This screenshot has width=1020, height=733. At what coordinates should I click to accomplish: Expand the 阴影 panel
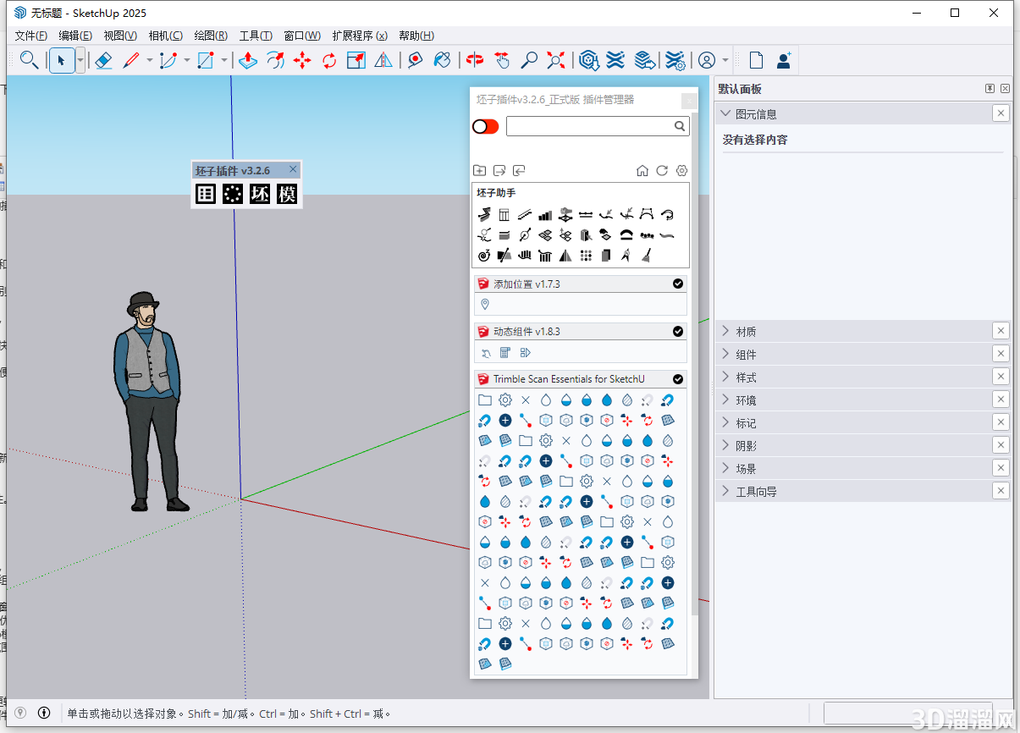tap(725, 444)
